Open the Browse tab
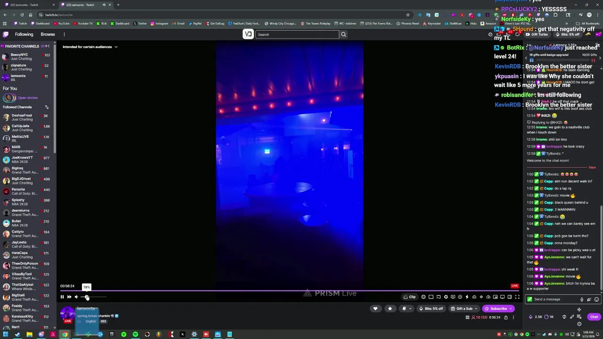The height and width of the screenshot is (339, 603). [48, 34]
